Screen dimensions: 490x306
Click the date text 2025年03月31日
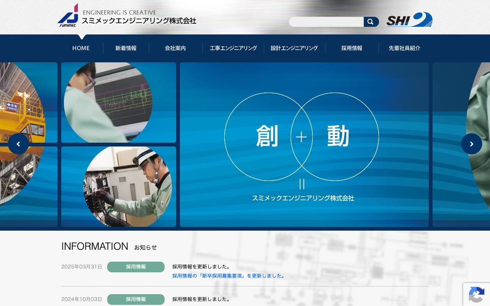82,267
